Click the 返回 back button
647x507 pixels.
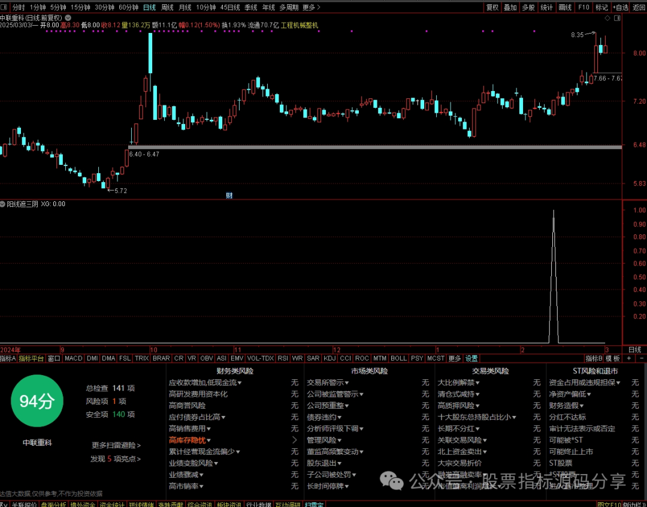point(639,7)
